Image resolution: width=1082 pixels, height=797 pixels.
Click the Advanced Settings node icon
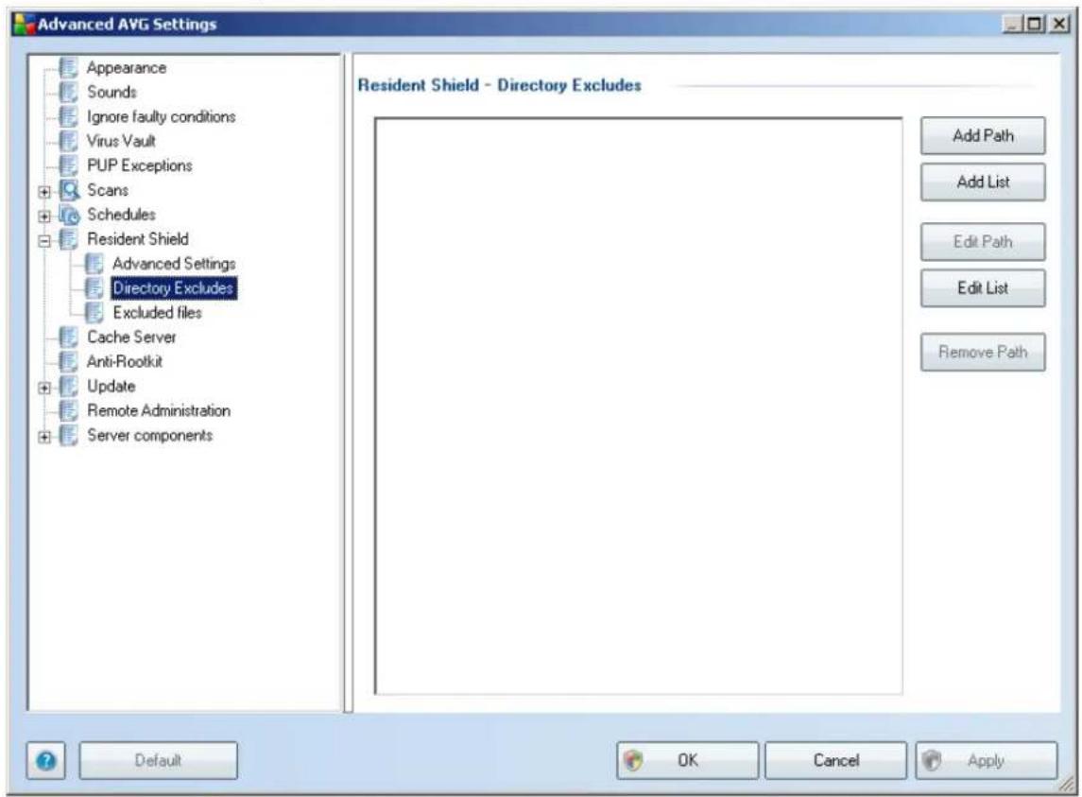click(x=94, y=264)
